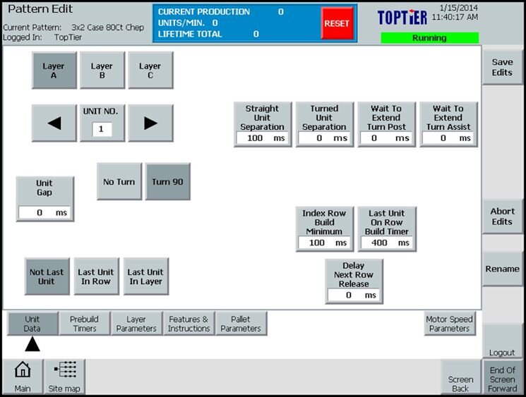Viewport: 526px width, 397px height.
Task: Select Layer B
Action: (x=102, y=71)
